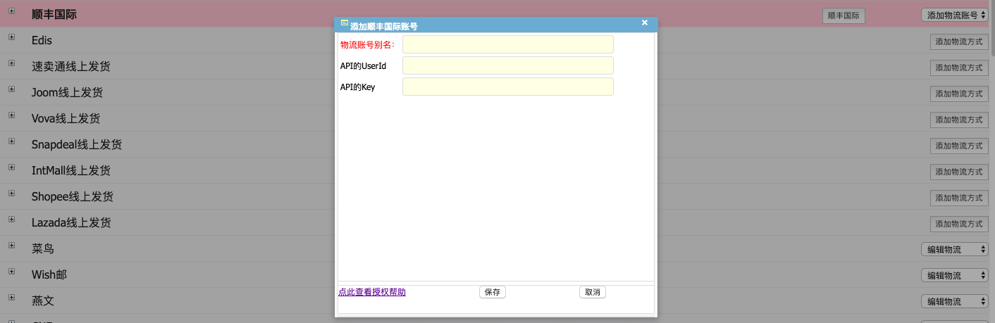Focus the 物流账号别名 input field
The height and width of the screenshot is (323, 995).
coord(508,44)
